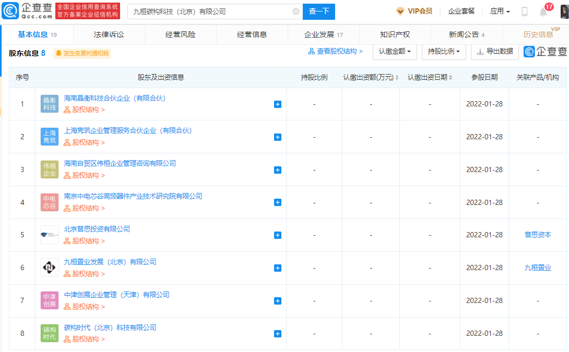Expand row 5 北京普思投资 plus icon
The image size is (569, 352).
click(x=278, y=235)
